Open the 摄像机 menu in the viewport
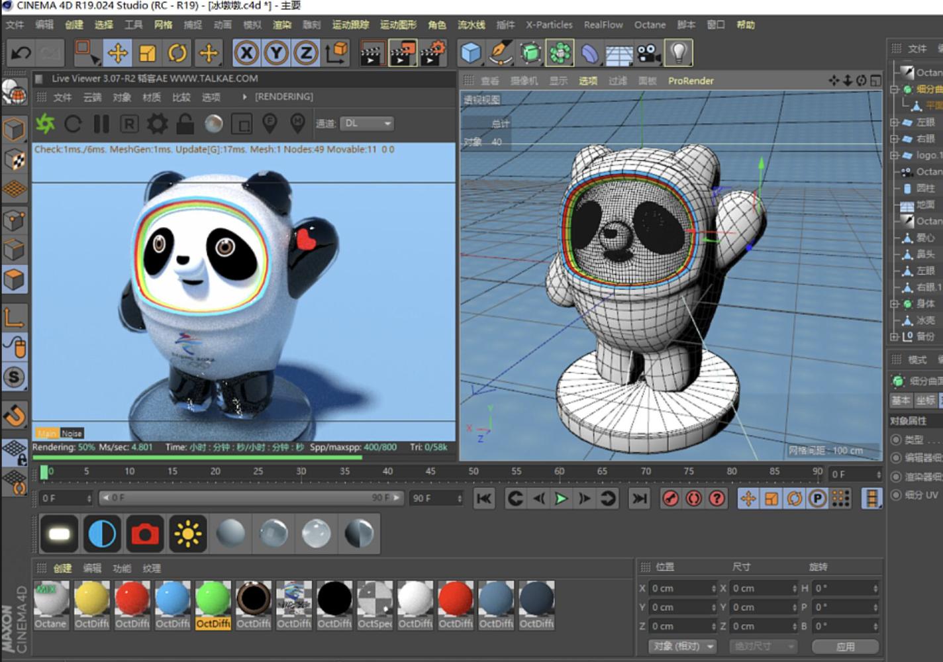Image resolution: width=943 pixels, height=662 pixels. (524, 81)
